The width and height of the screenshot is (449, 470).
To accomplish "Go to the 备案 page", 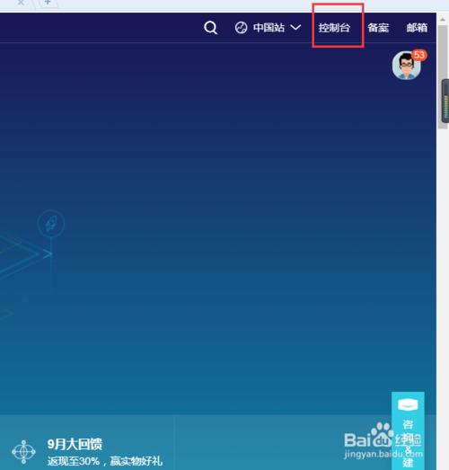I will [x=378, y=28].
